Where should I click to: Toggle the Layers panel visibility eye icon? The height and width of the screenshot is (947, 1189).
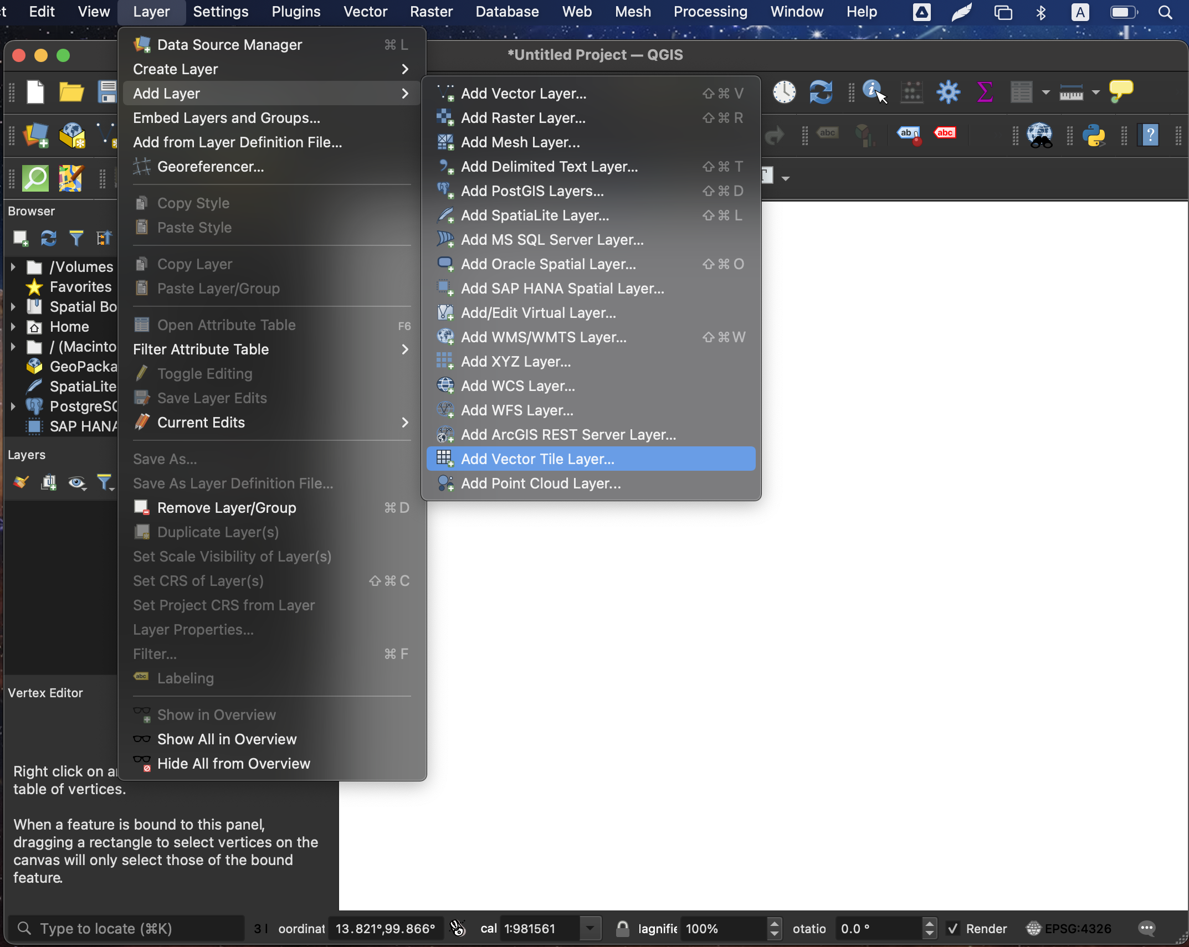coord(76,482)
